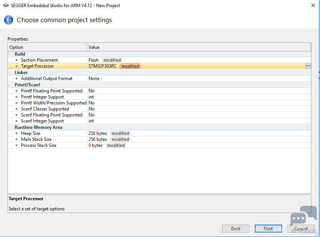This screenshot has width=320, height=237.
Task: Click the Back button
Action: (236, 229)
